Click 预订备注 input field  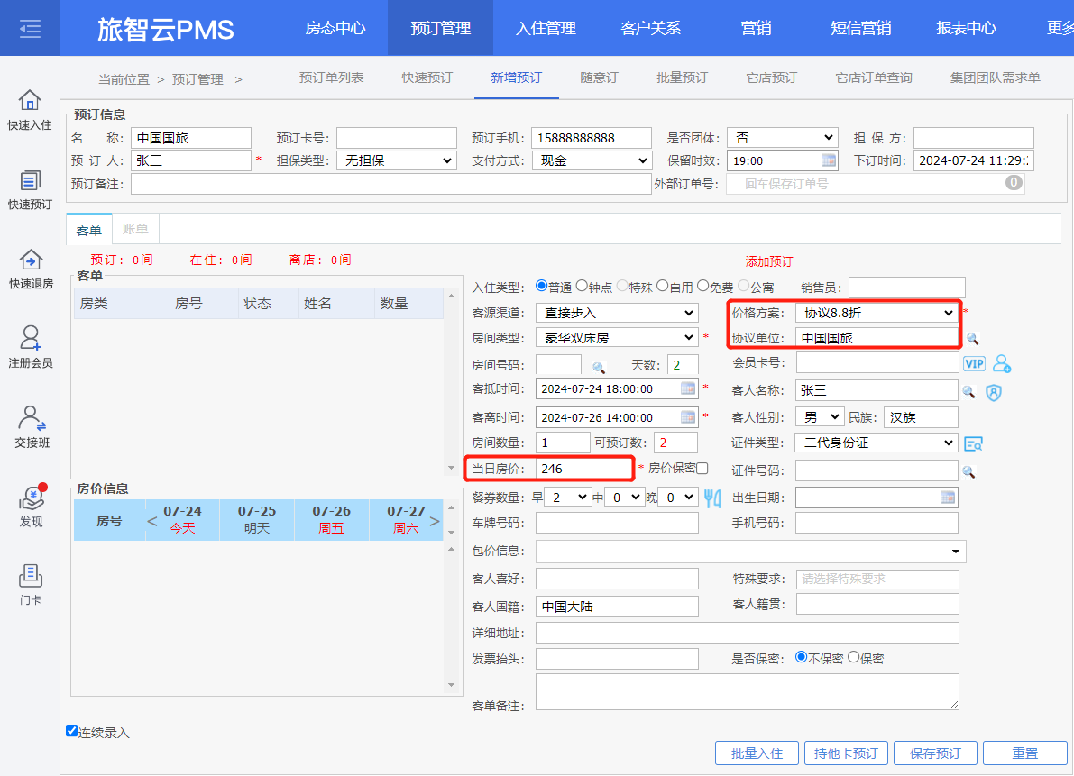pos(391,184)
